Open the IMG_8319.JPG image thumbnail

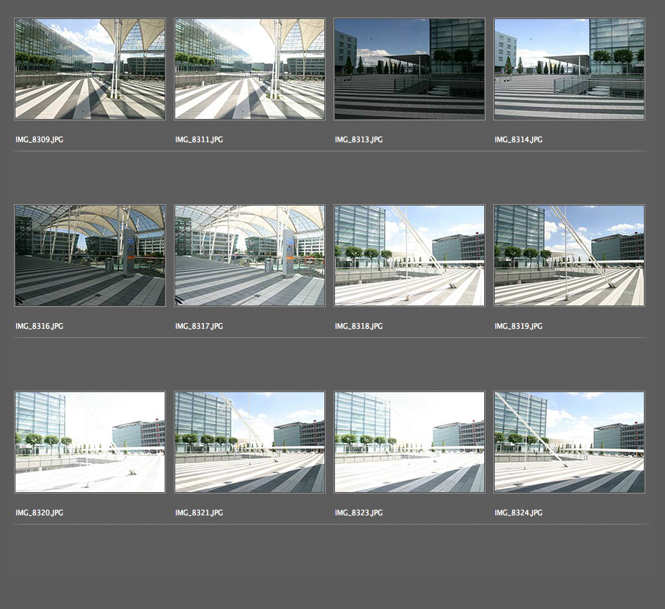point(569,256)
